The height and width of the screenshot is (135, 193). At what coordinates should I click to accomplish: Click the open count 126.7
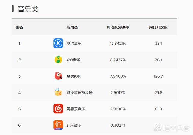[x=158, y=76]
